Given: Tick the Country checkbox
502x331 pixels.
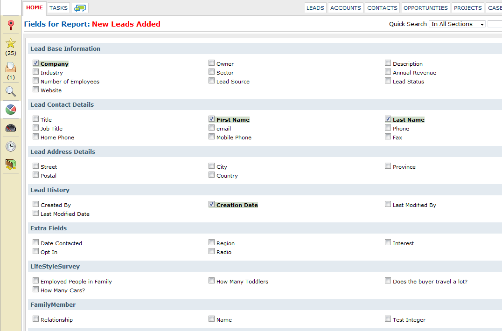Looking at the screenshot, I should 211,175.
